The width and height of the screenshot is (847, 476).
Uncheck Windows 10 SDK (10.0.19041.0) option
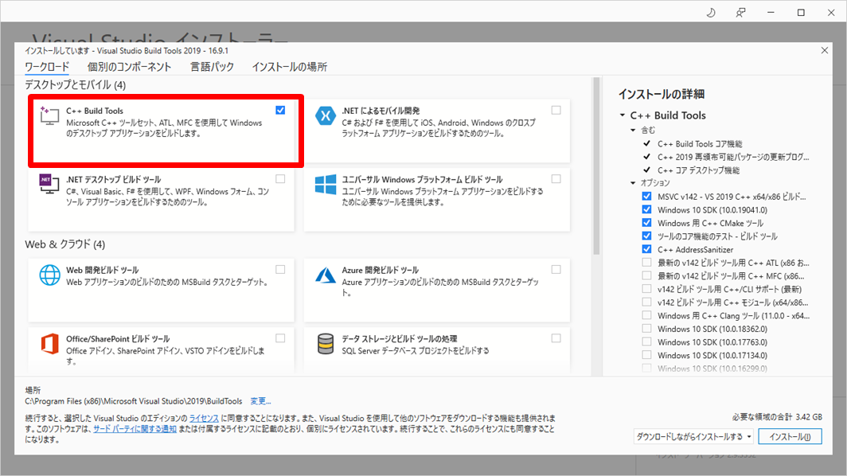pos(646,209)
